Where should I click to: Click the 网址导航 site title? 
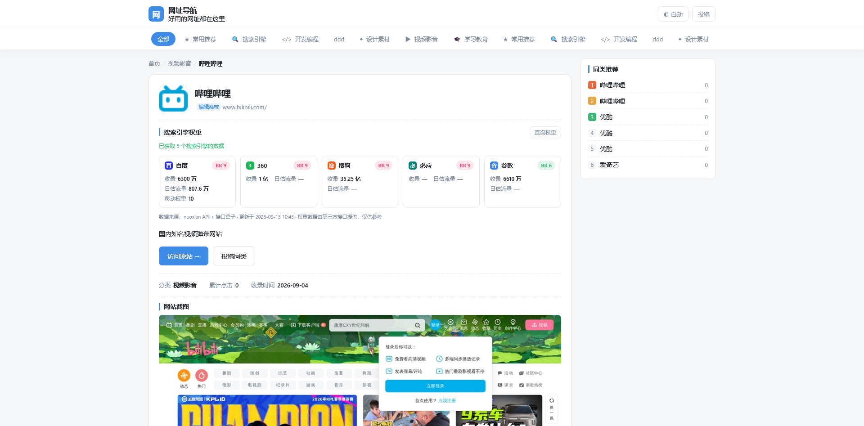[183, 10]
